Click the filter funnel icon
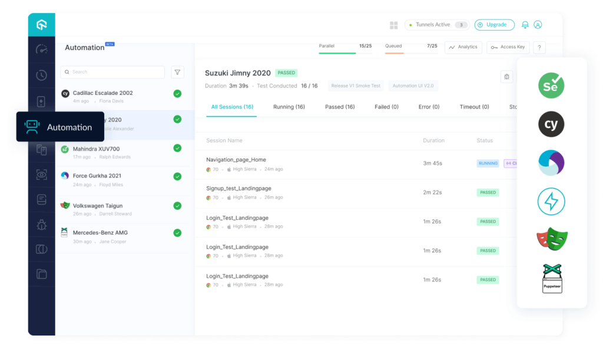The height and width of the screenshot is (349, 603). coord(177,72)
